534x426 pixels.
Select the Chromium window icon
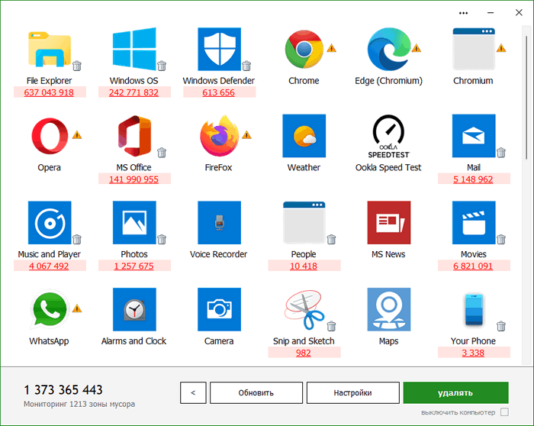coord(474,49)
